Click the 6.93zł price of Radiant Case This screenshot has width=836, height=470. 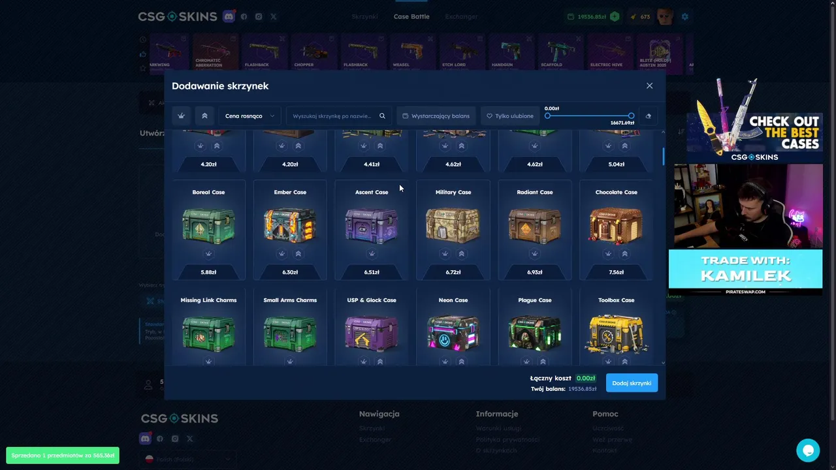click(535, 272)
